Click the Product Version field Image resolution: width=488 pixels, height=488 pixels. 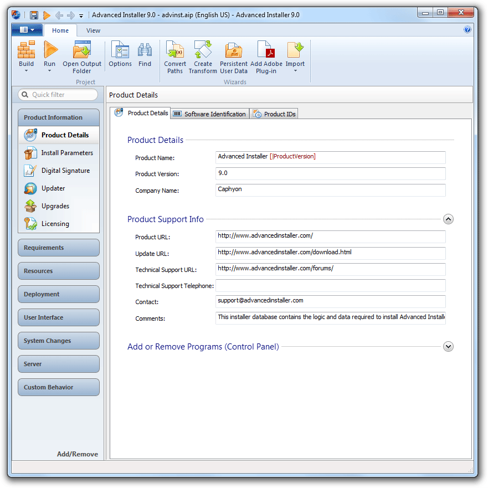point(331,174)
